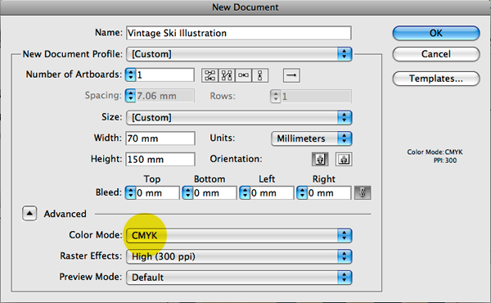The image size is (491, 303).
Task: Confirm with the OK button
Action: point(436,34)
